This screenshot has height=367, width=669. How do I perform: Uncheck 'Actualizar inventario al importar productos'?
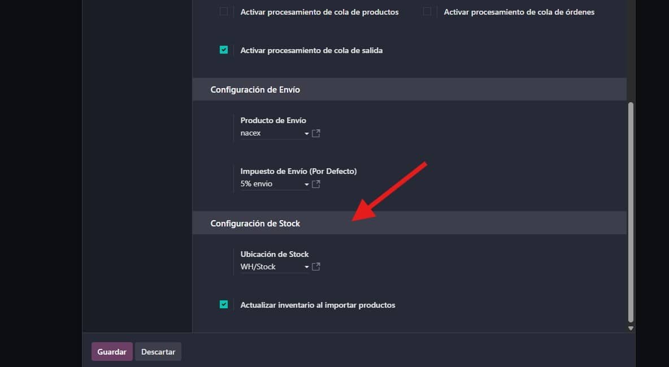coord(224,305)
